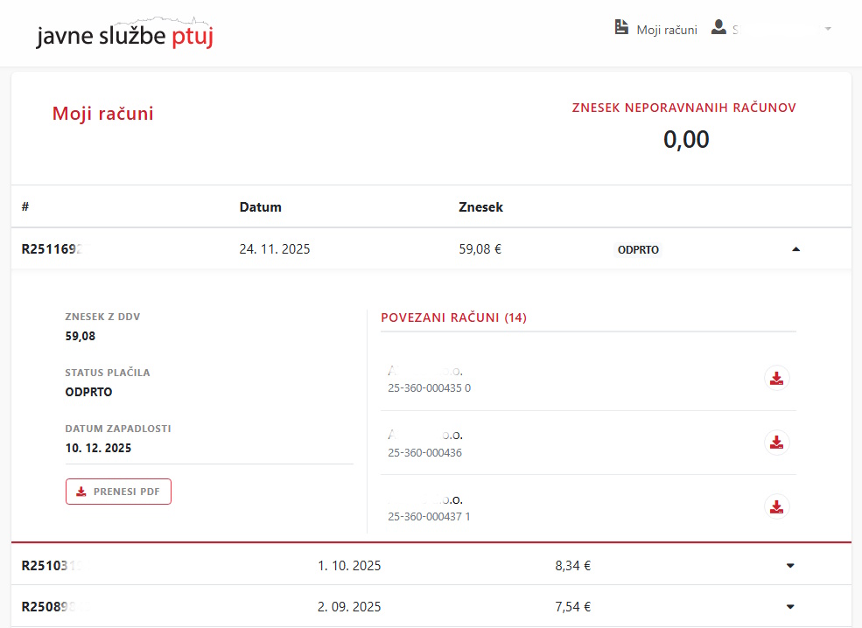Open Moji računi in the top navigation
Image resolution: width=862 pixels, height=628 pixels.
tap(666, 30)
